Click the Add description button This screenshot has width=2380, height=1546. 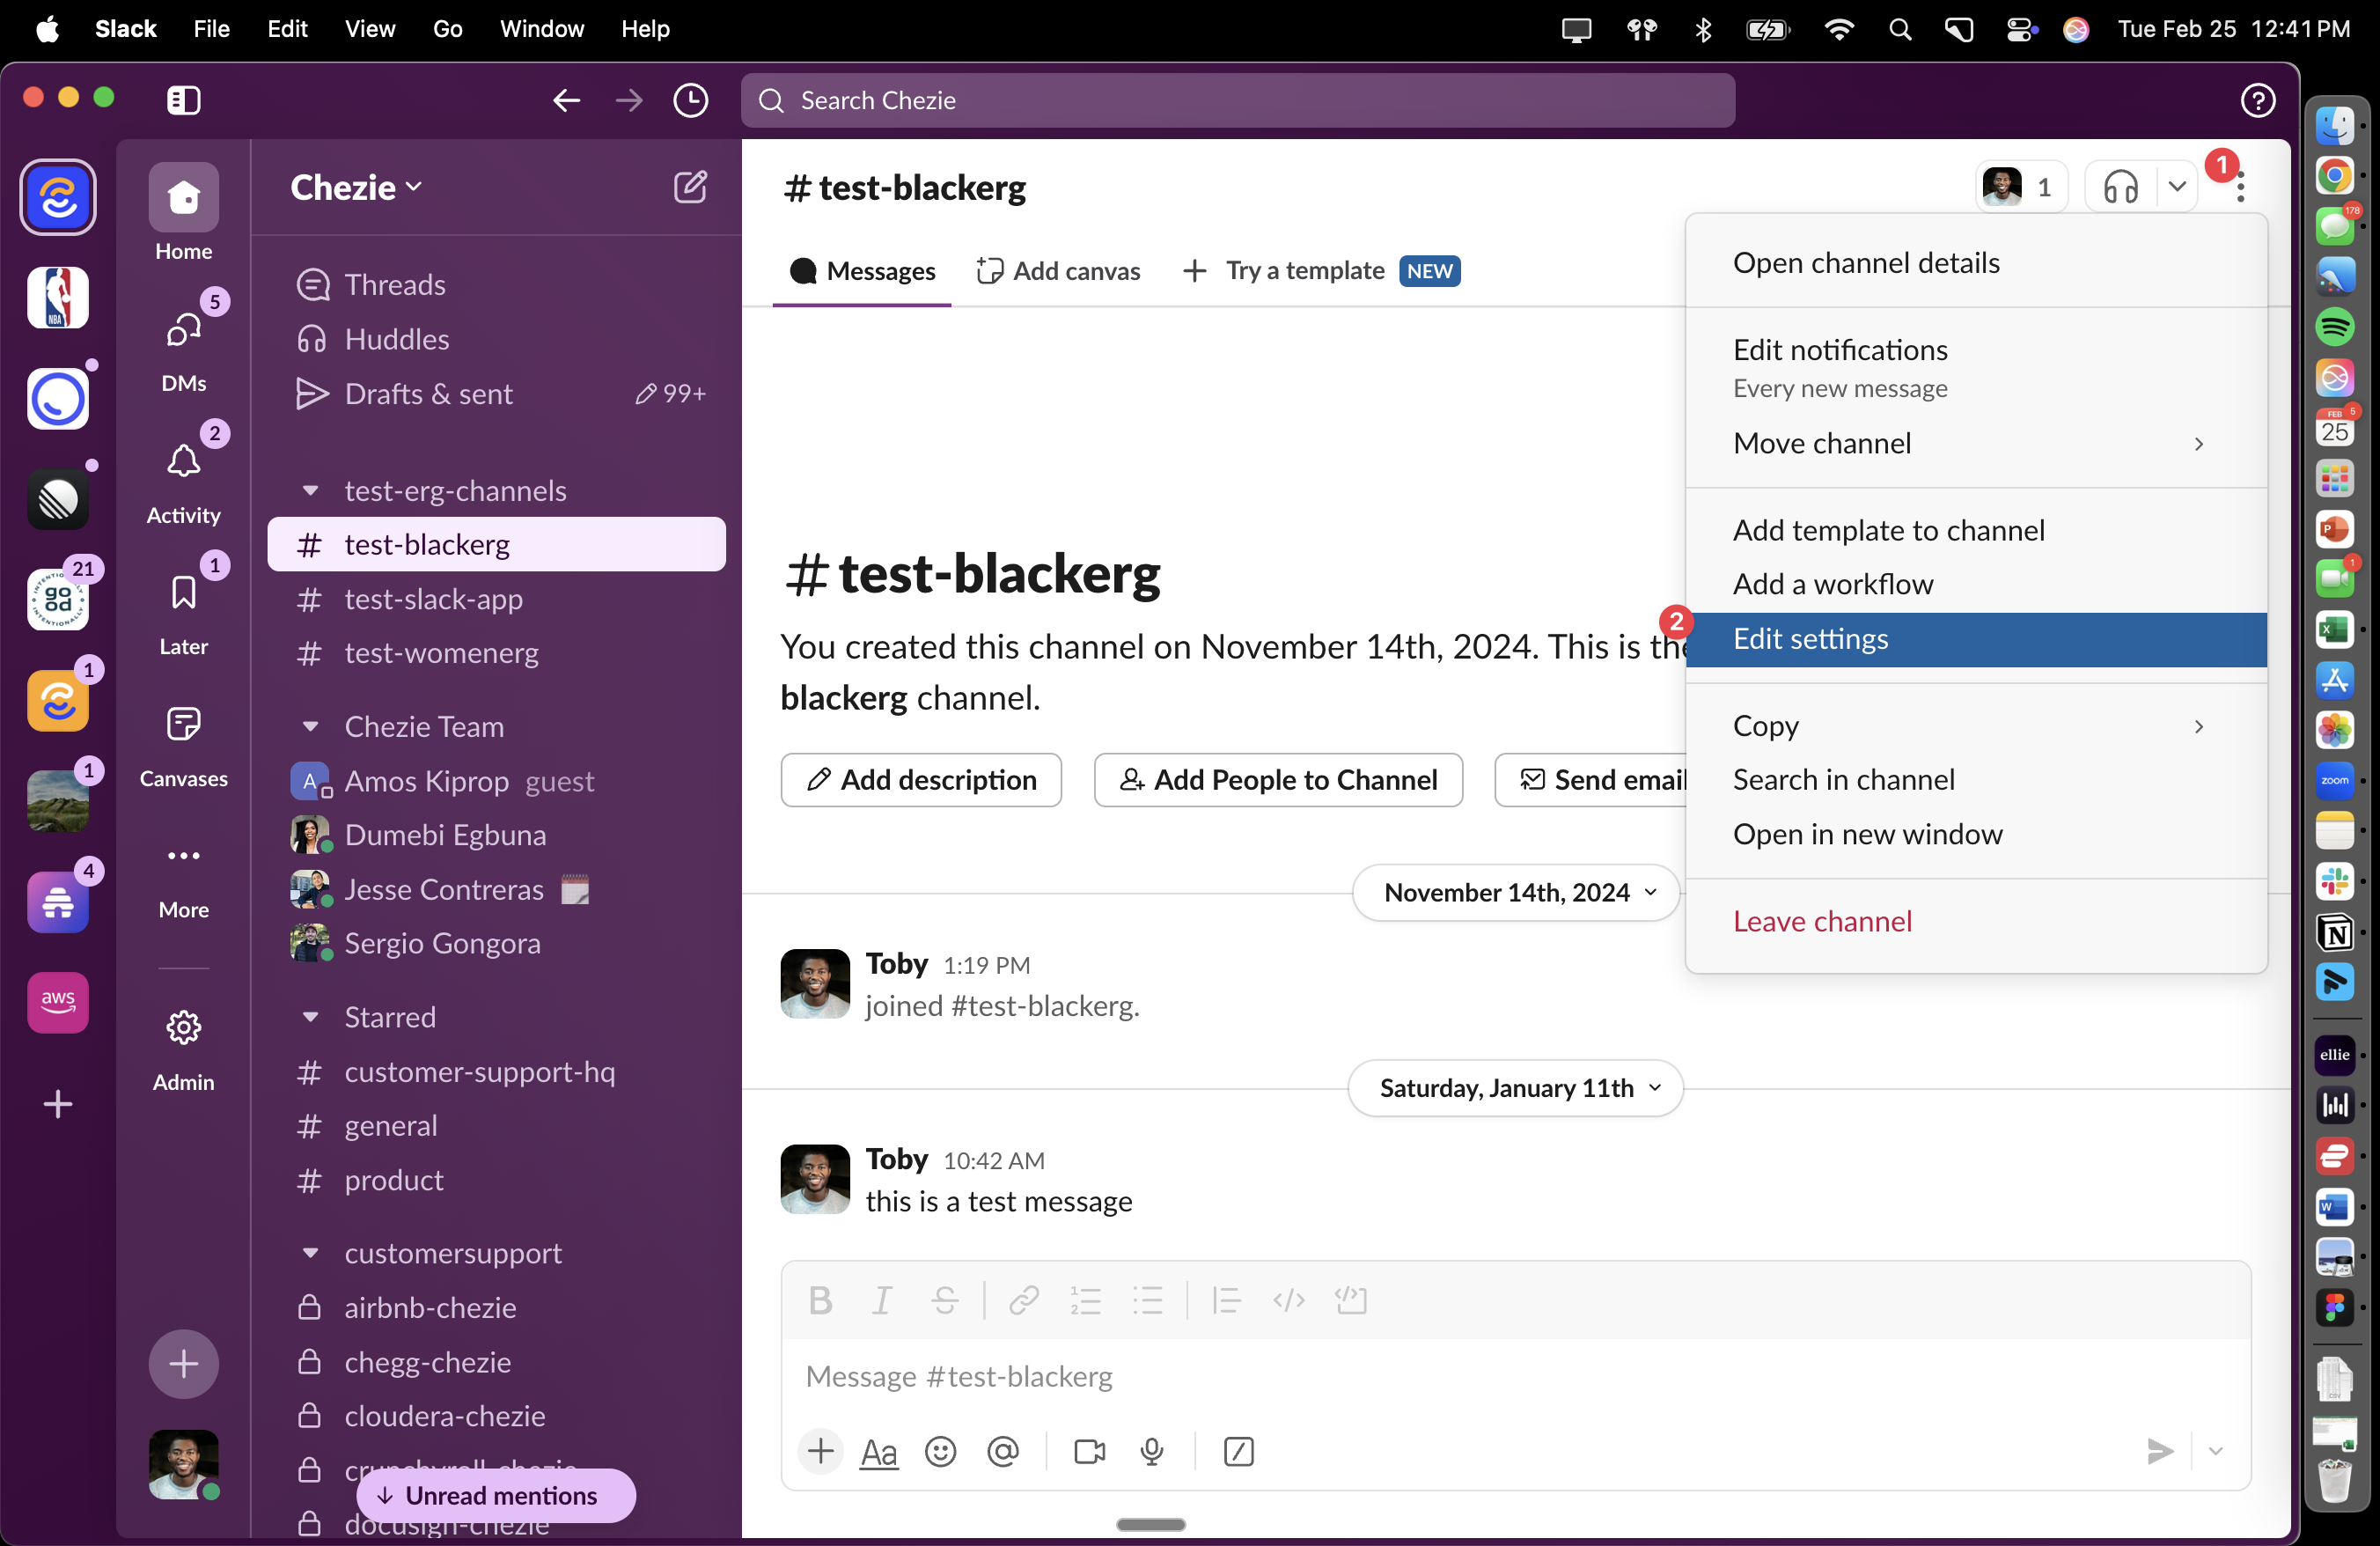pyautogui.click(x=921, y=780)
